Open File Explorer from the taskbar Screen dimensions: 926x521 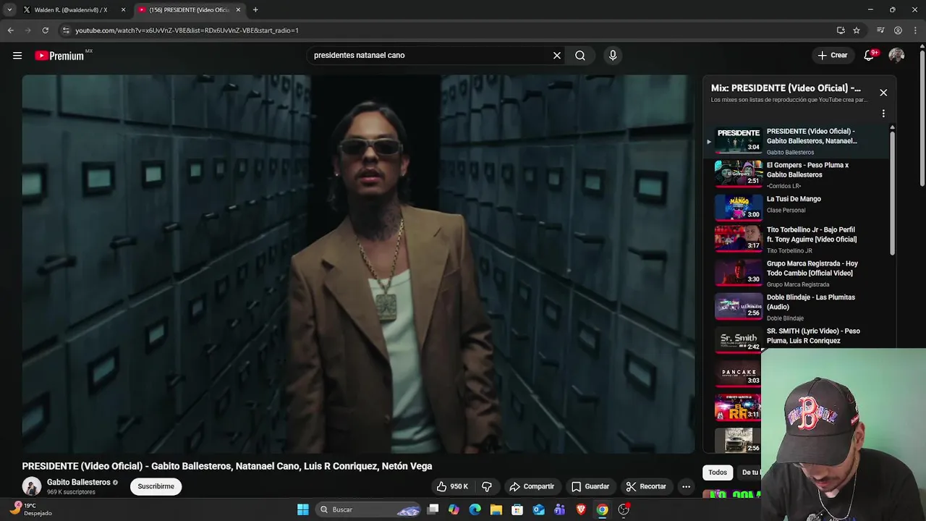click(x=496, y=509)
